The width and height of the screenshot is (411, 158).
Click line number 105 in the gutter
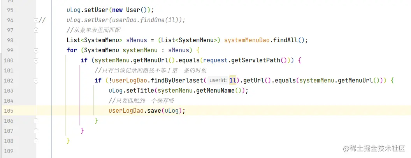9,111
